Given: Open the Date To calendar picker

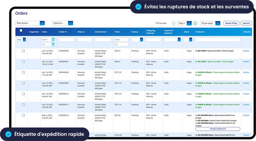Looking at the screenshot, I should (x=53, y=45).
